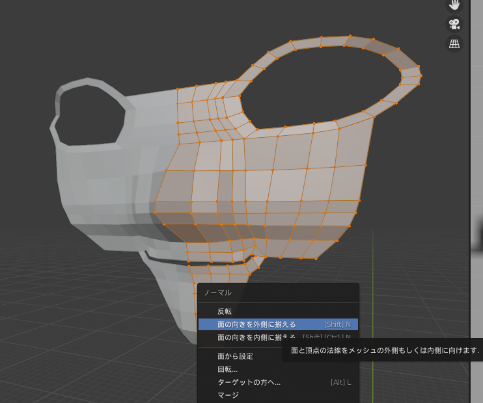483x403 pixels.
Task: Open the 回転... menu option
Action: point(278,369)
